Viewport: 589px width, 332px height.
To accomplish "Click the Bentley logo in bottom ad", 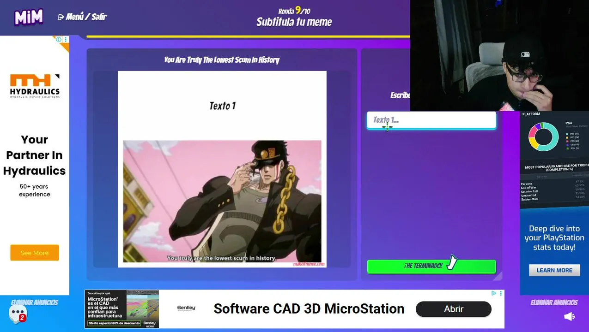I will 186,308.
